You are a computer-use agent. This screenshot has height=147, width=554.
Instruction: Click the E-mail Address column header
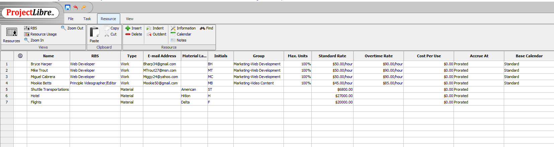point(162,56)
